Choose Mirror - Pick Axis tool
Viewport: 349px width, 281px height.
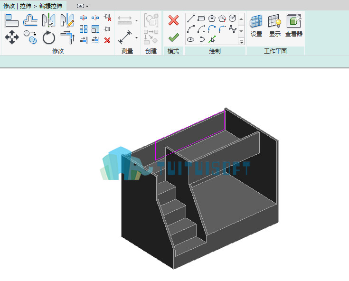(49, 20)
